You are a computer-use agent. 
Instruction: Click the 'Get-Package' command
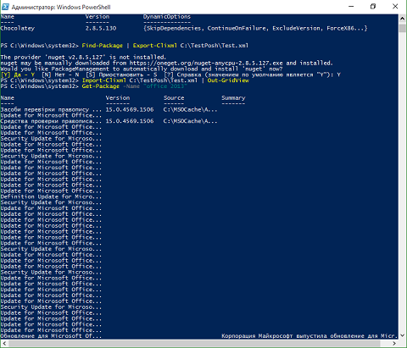tap(101, 86)
